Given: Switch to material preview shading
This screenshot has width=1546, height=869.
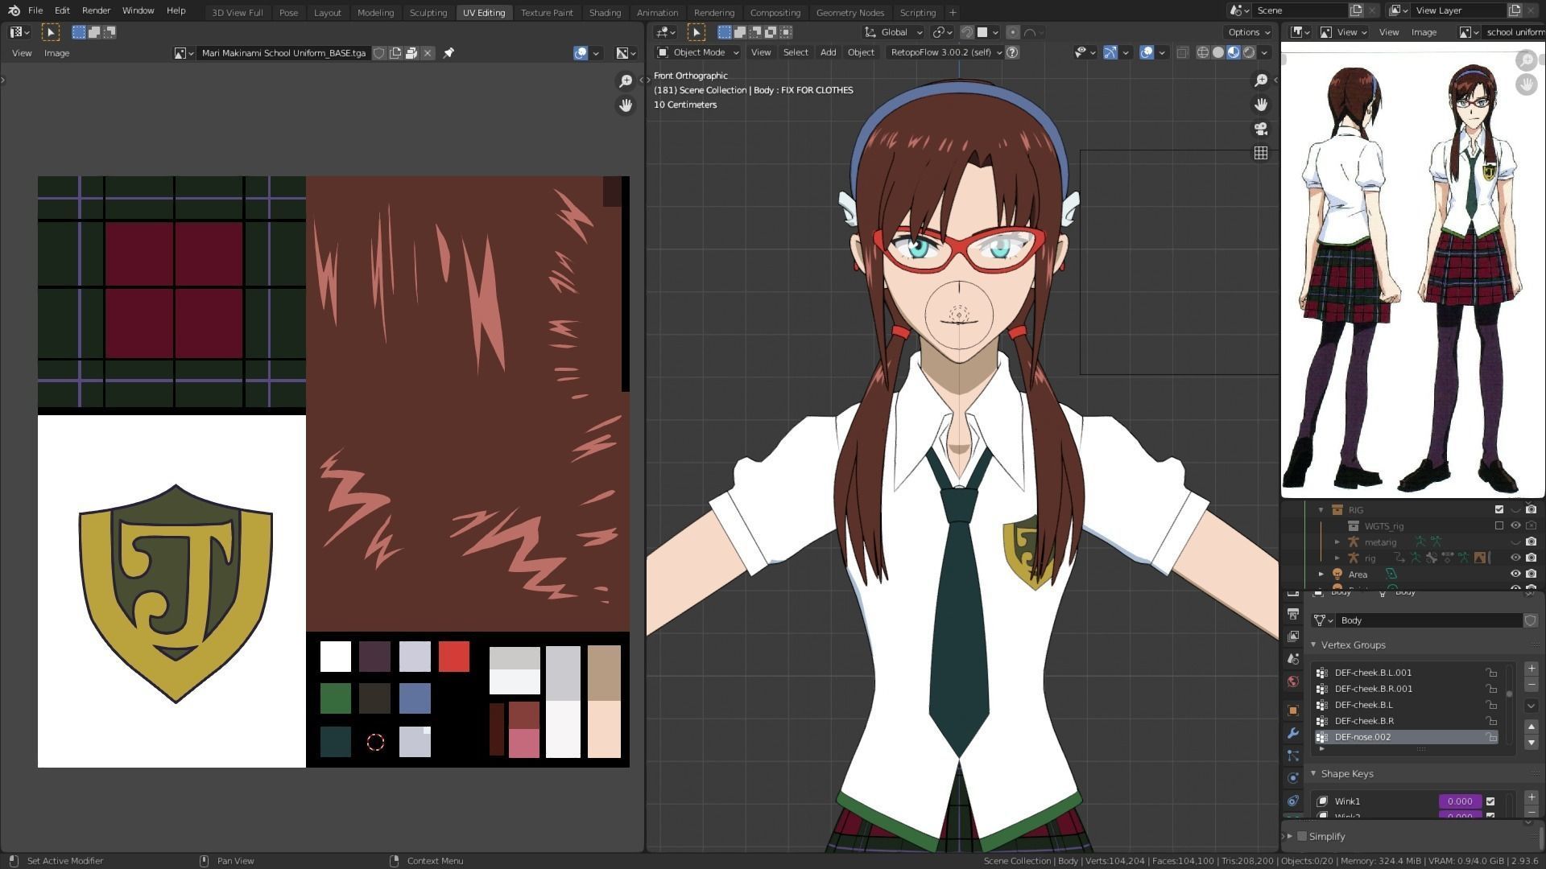Looking at the screenshot, I should pos(1234,52).
